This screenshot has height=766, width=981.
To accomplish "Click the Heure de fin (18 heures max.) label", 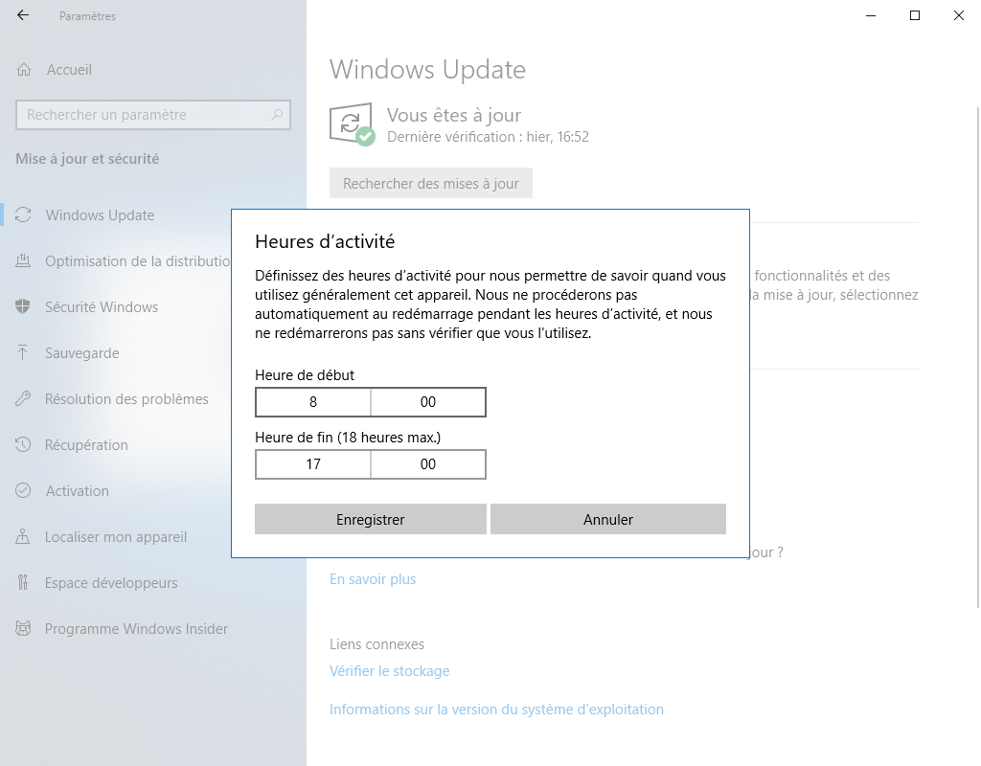I will [x=348, y=438].
